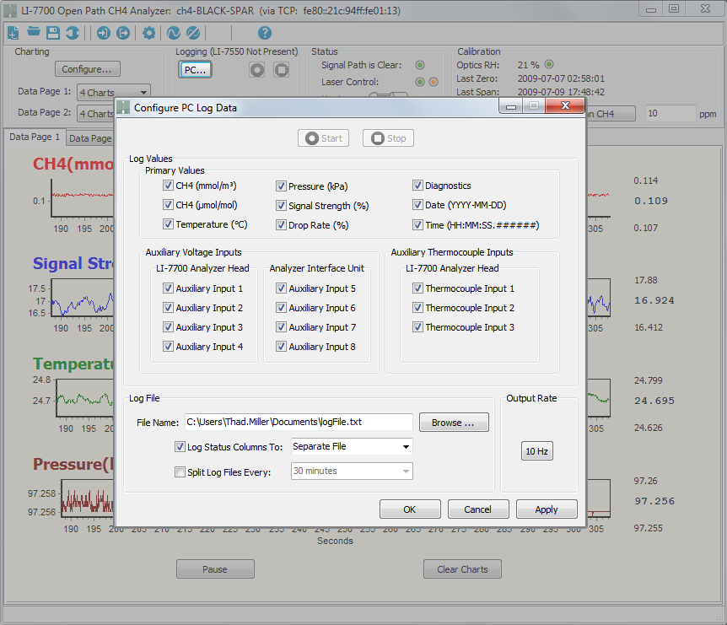Click the ppm value field showing 10

[x=670, y=114]
